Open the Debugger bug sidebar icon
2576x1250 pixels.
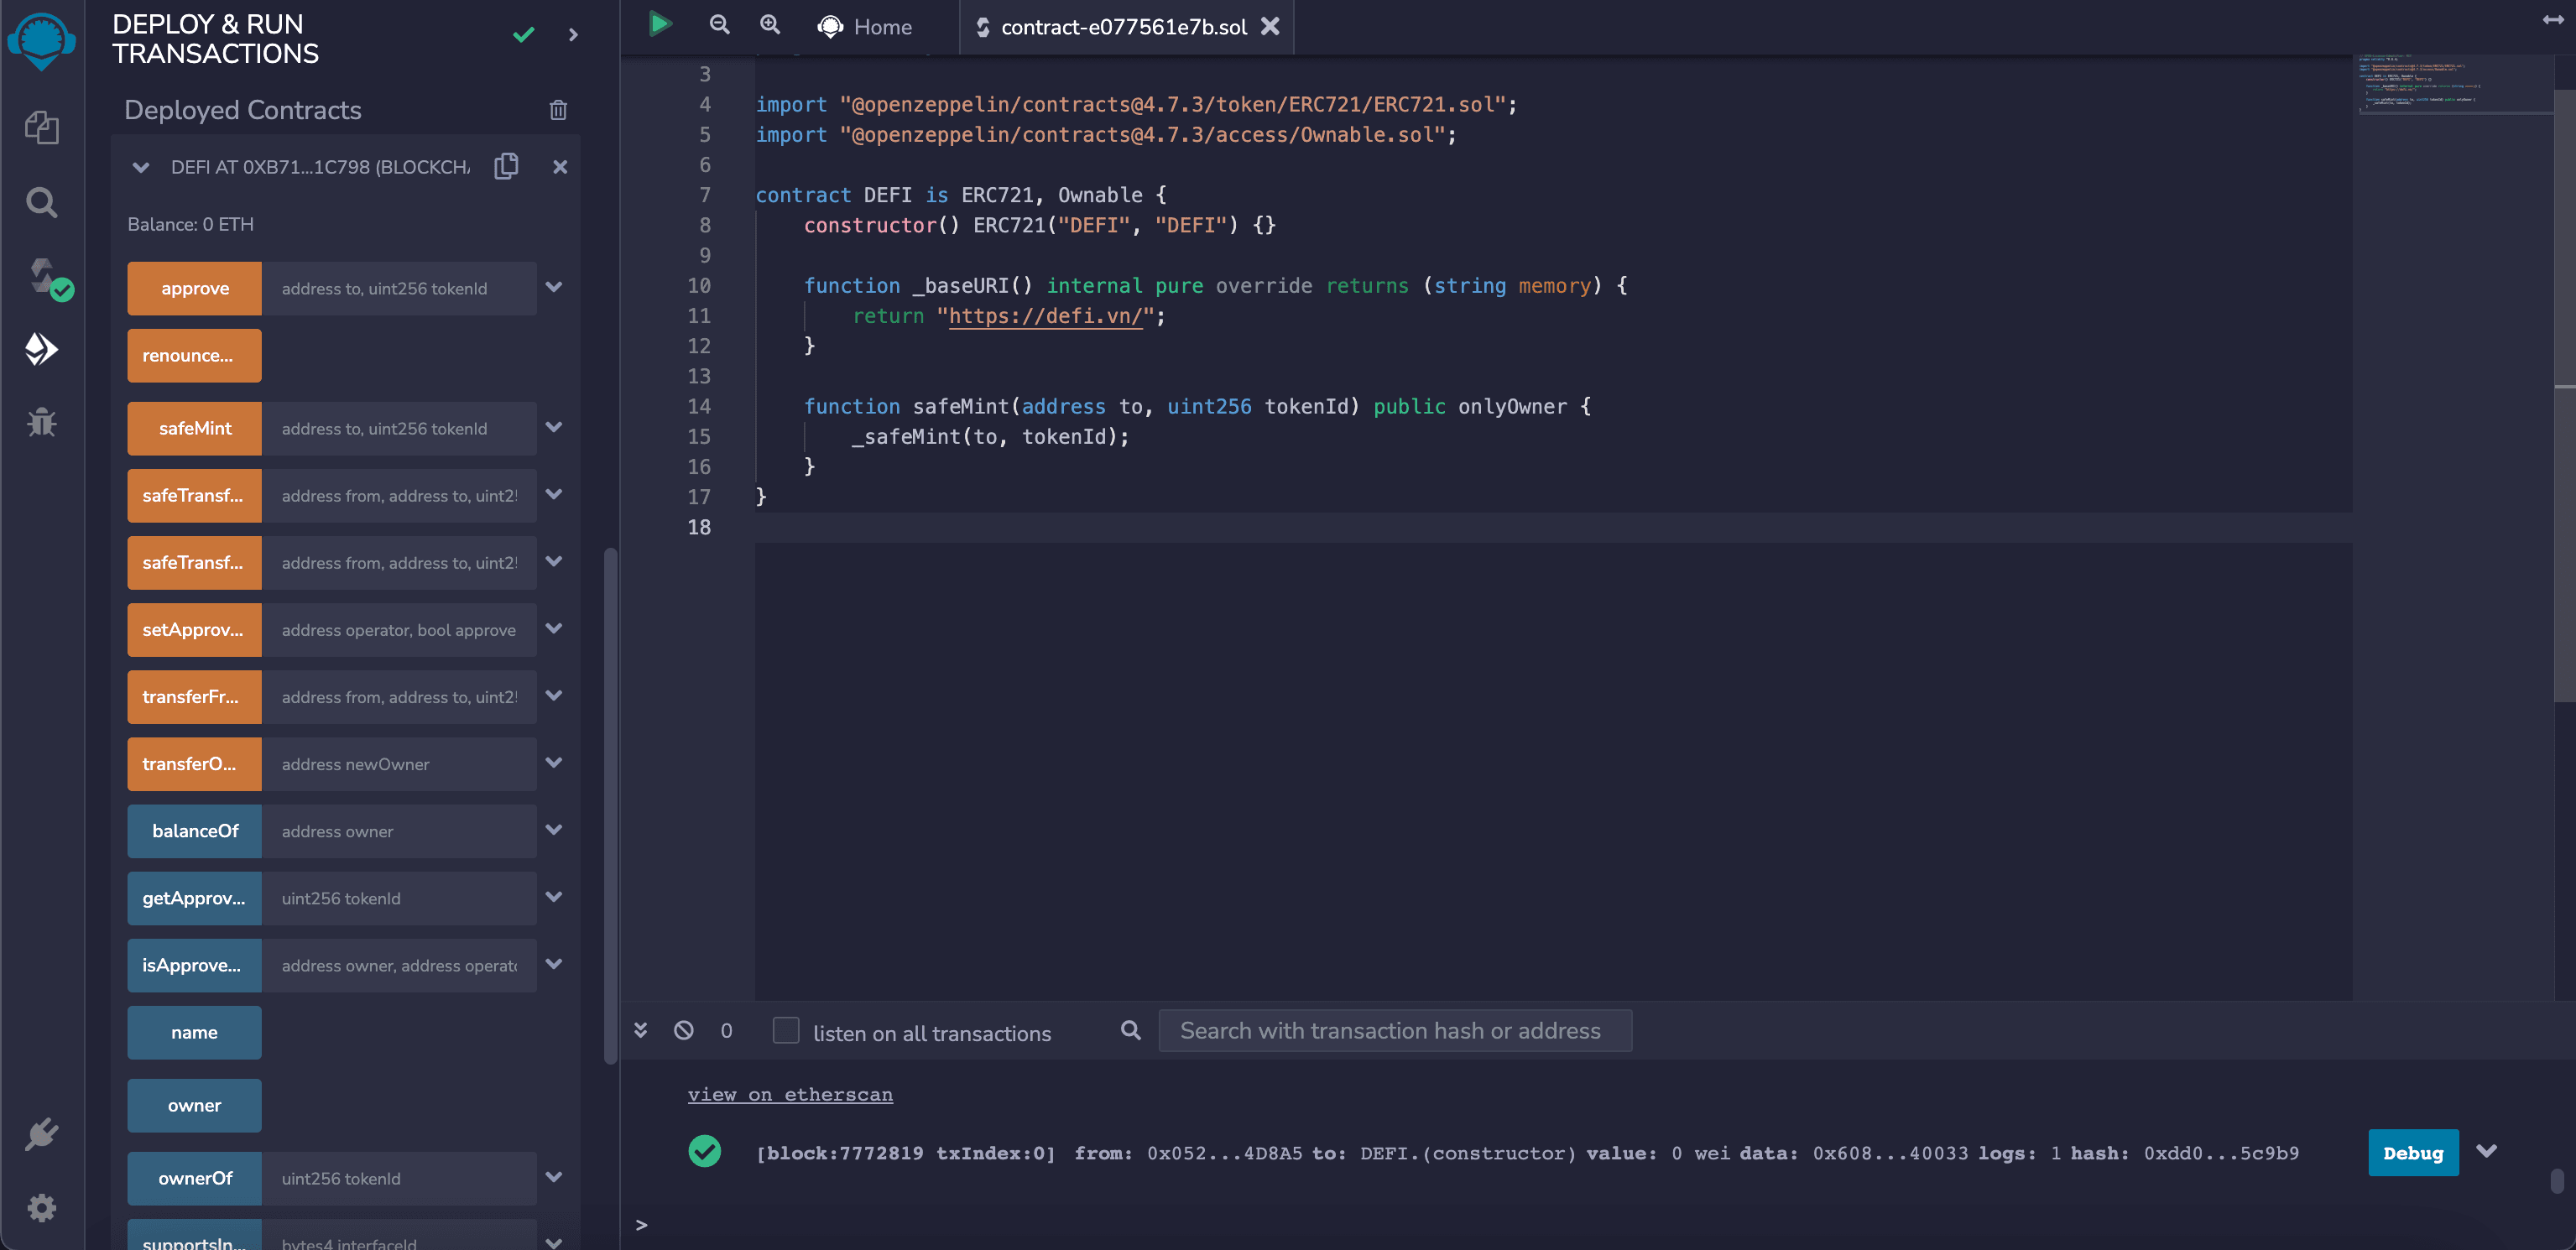click(41, 422)
